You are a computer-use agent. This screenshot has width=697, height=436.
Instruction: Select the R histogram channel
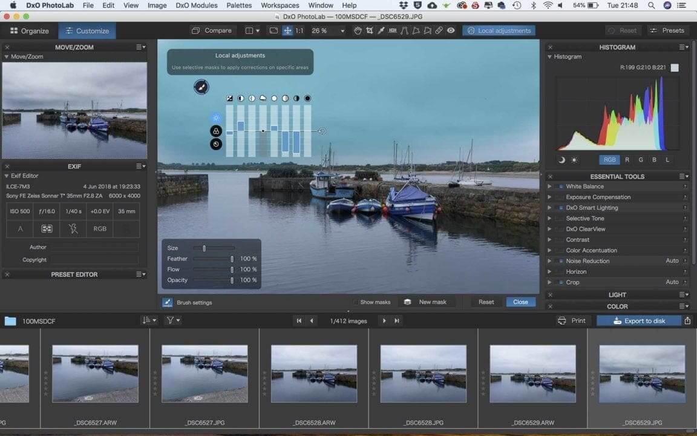tap(627, 160)
